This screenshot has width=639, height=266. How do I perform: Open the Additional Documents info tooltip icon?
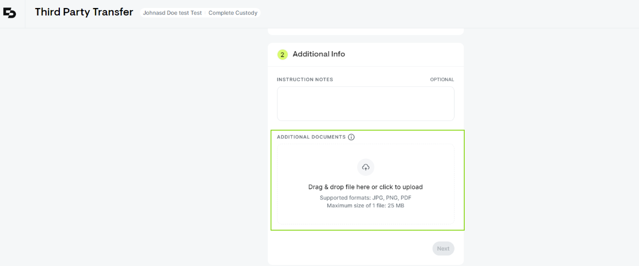point(352,137)
